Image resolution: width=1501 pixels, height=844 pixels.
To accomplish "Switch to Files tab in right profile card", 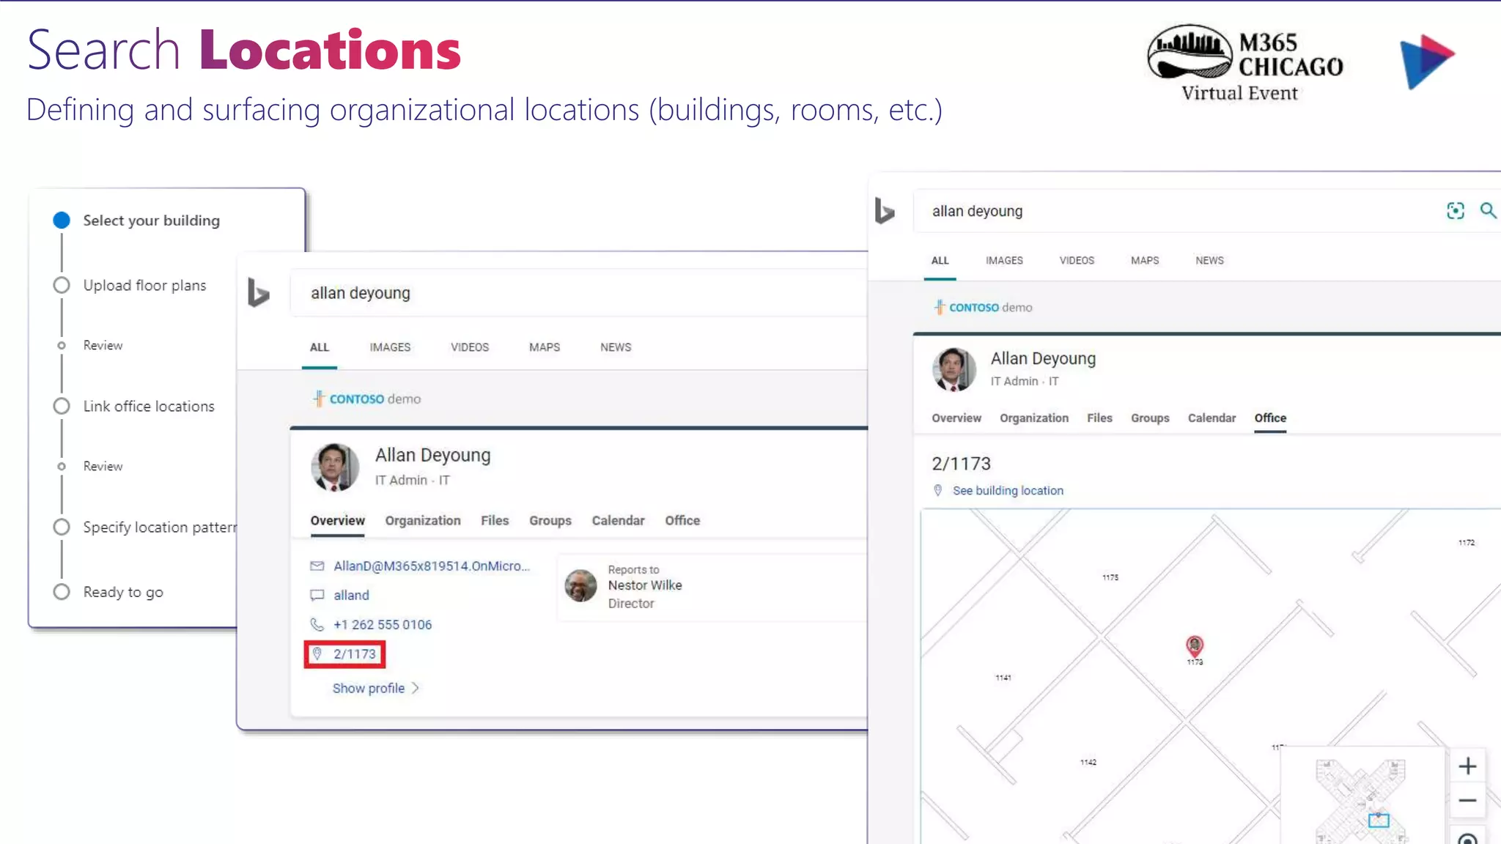I will (x=1099, y=418).
